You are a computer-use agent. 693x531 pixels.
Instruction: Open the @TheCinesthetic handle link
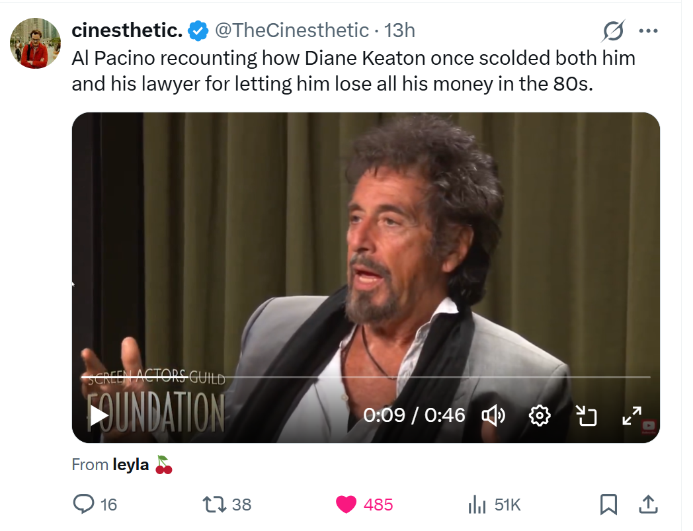coord(292,30)
